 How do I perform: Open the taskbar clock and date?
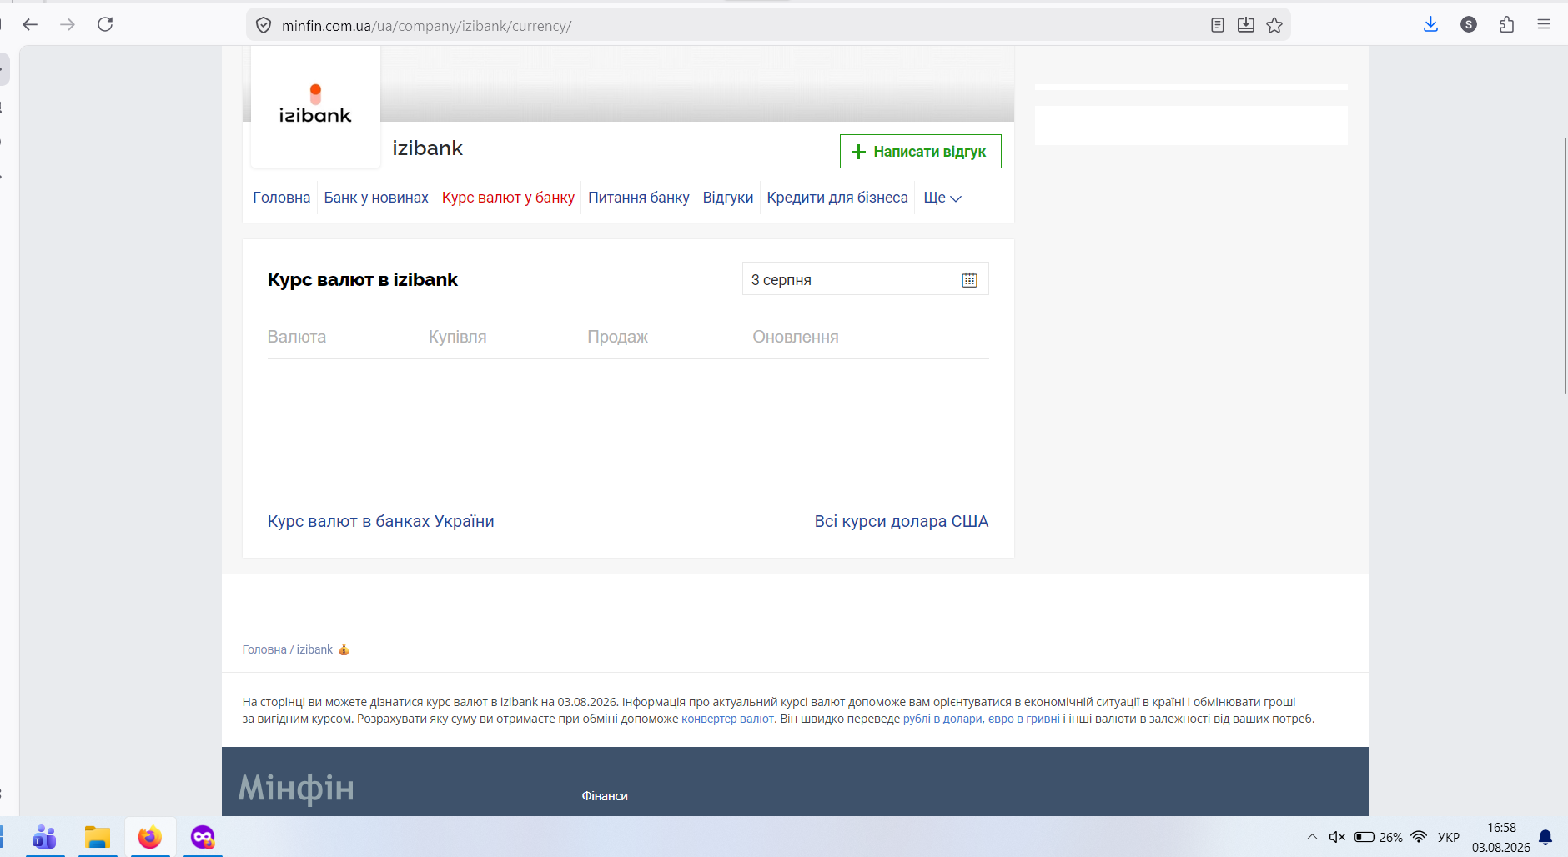pyautogui.click(x=1501, y=837)
